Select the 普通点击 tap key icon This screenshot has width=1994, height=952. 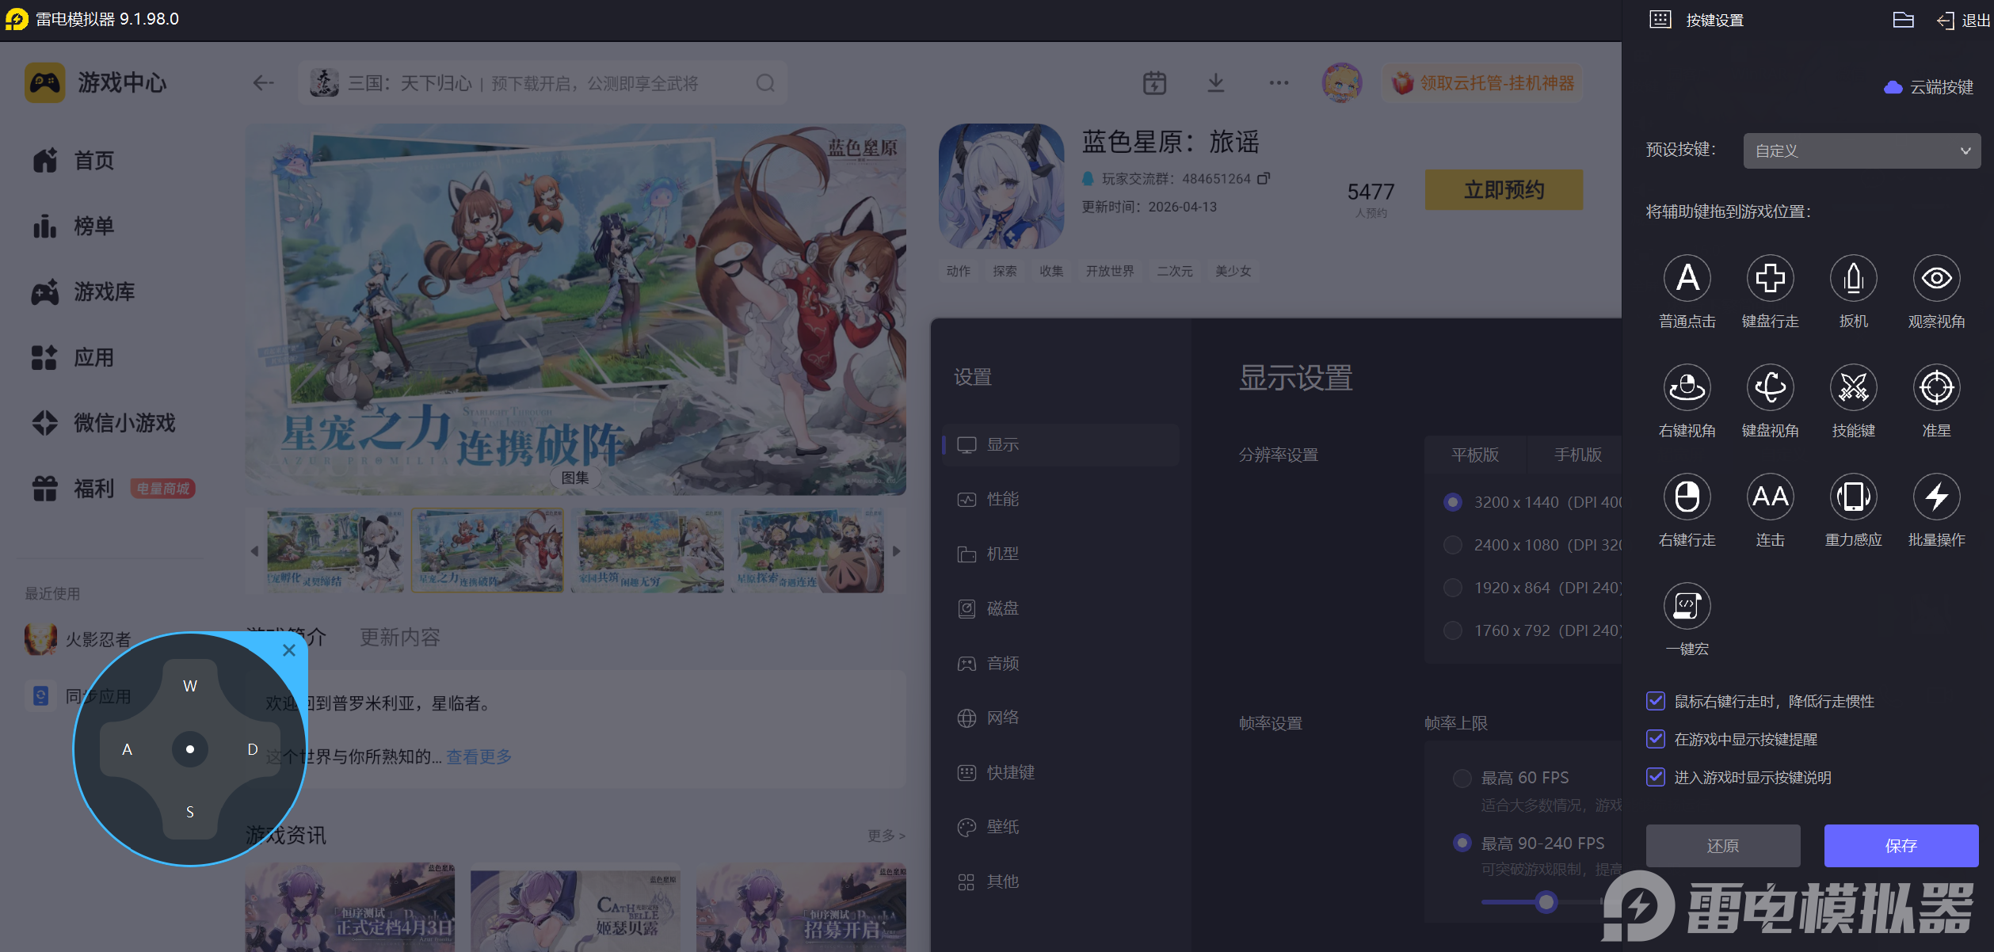pyautogui.click(x=1687, y=278)
